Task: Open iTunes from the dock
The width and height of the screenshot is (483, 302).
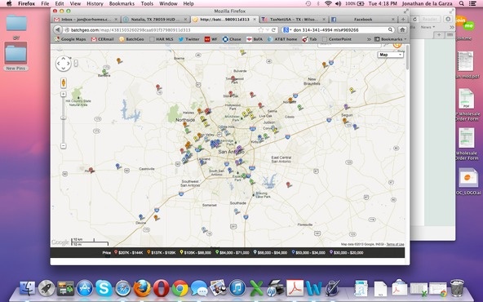Action: coord(237,288)
